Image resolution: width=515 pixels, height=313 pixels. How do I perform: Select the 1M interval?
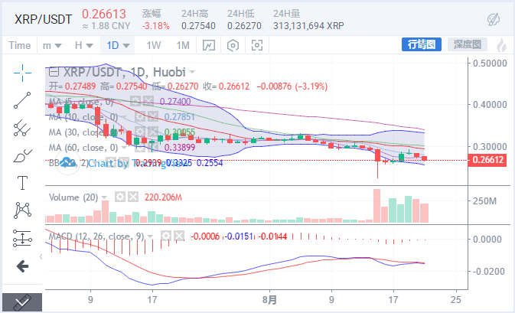pos(183,45)
